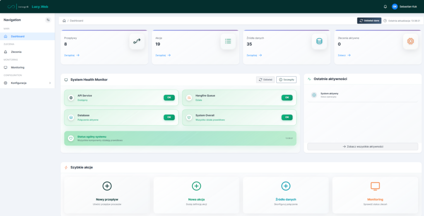The height and width of the screenshot is (216, 424).
Task: Click the Działa status under Hangfire Queue
Action: pos(199,100)
